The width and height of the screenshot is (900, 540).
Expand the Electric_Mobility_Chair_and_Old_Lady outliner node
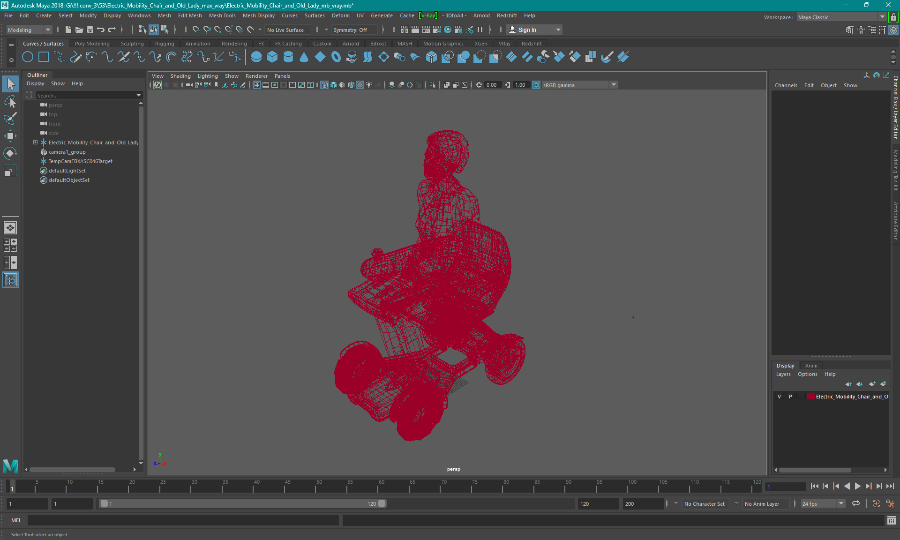tap(35, 142)
